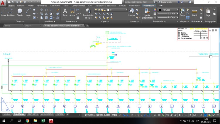Switch to the Presentación ribbon tab

[x=149, y=6]
